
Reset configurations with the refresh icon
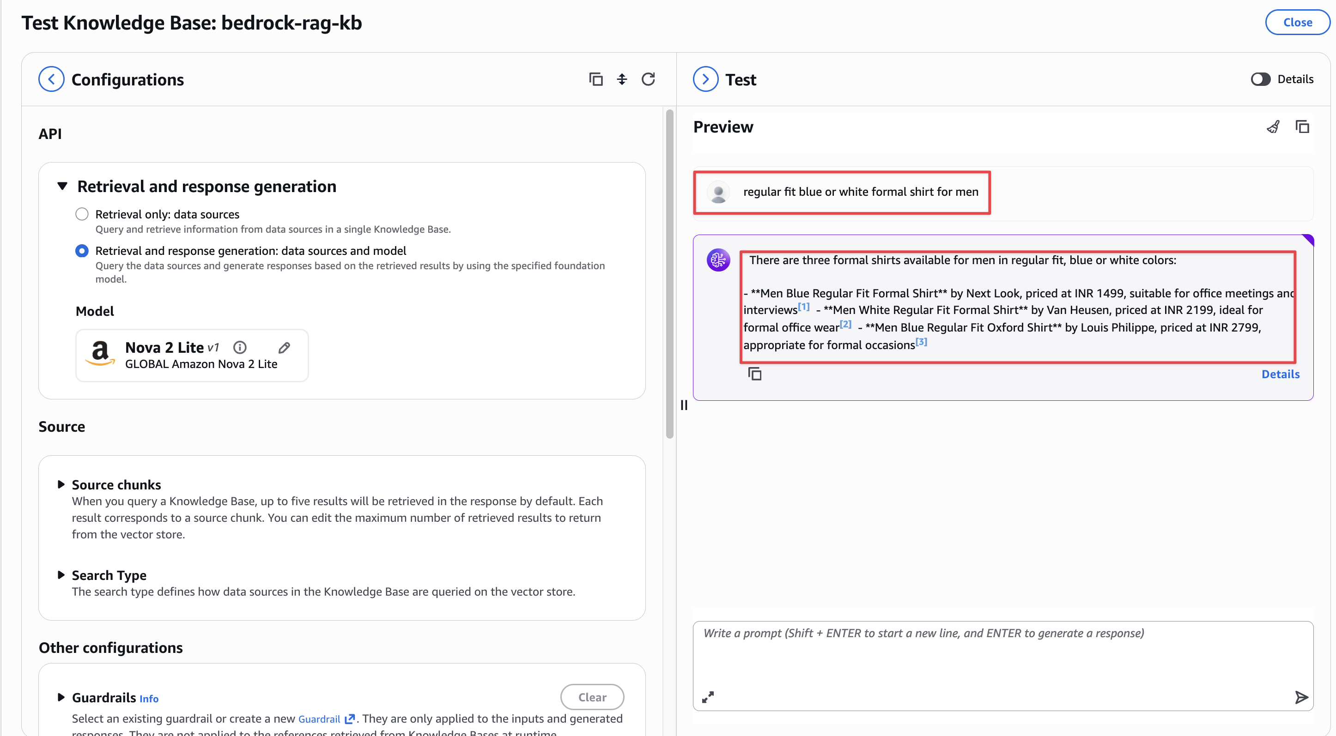tap(648, 79)
